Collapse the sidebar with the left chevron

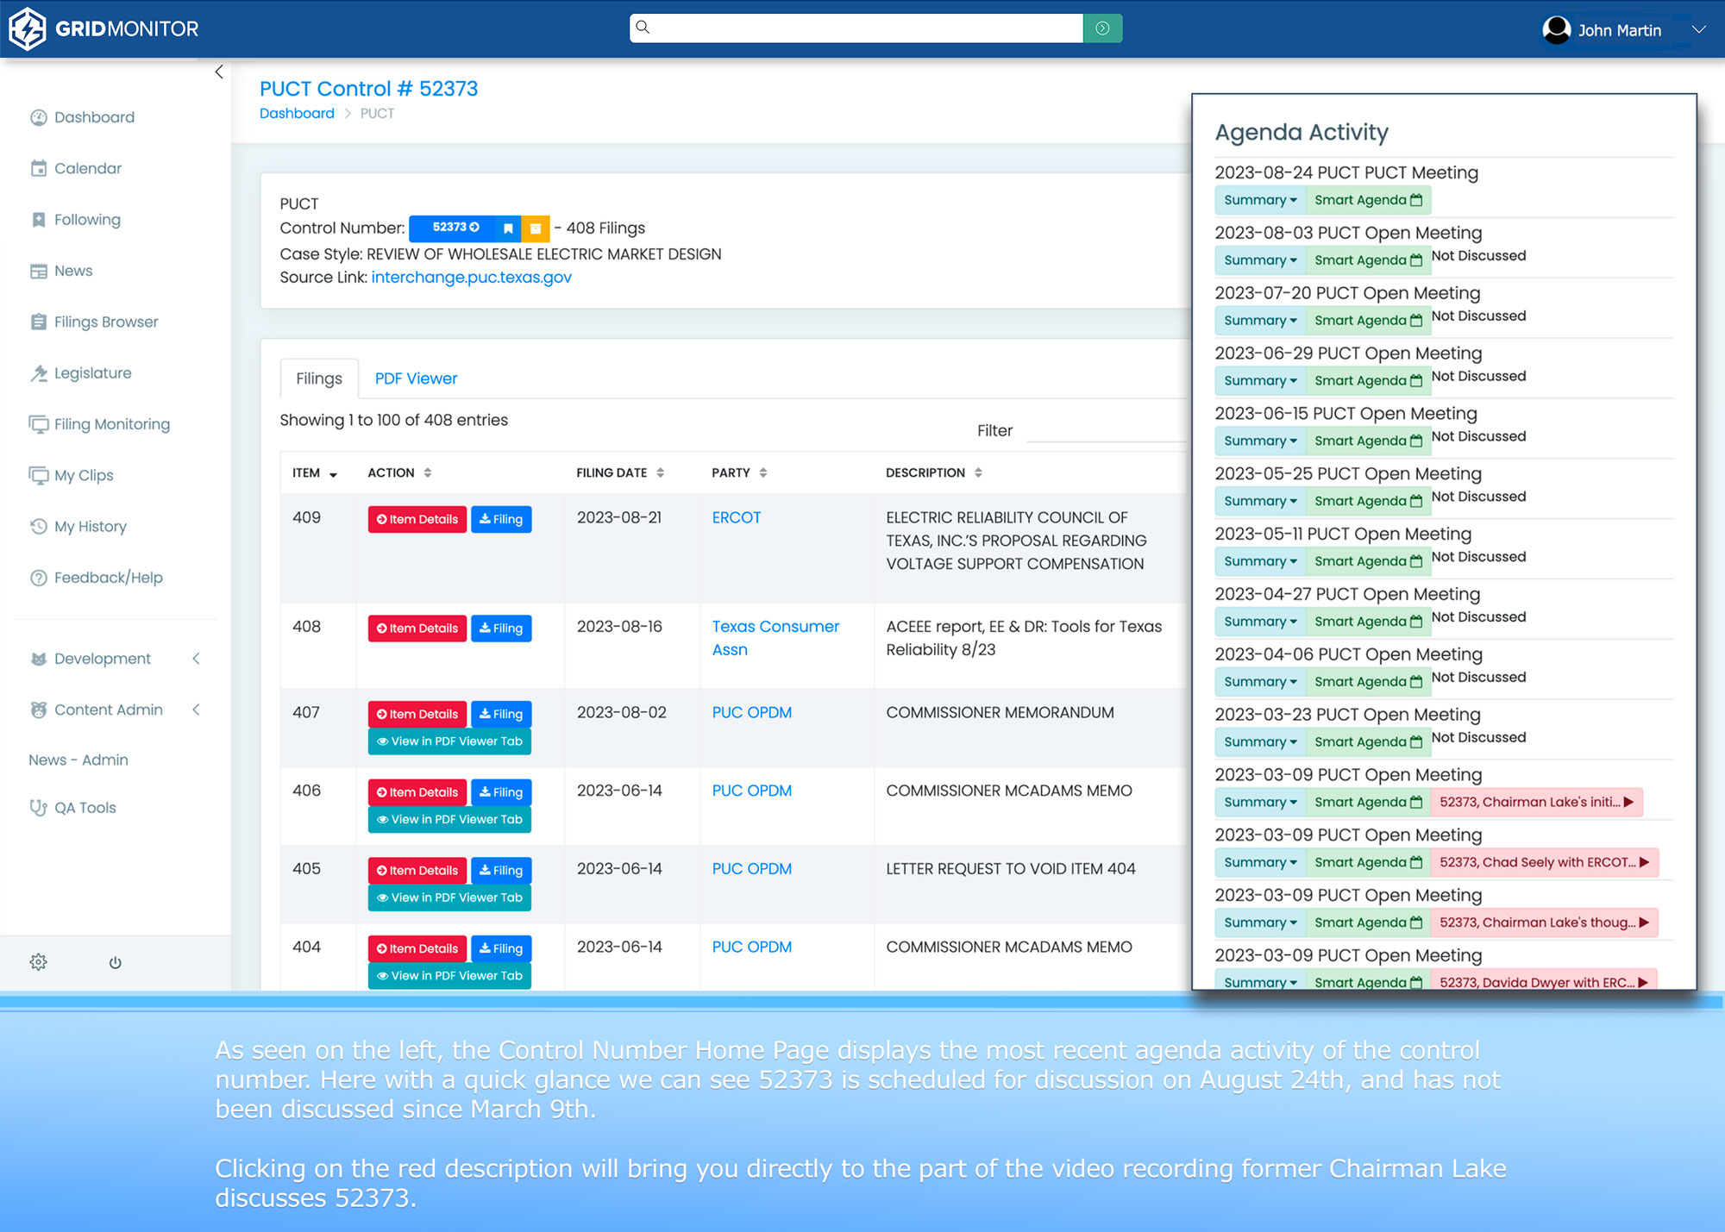click(219, 72)
